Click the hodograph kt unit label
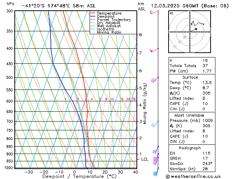This screenshot has width=232, height=179. (x=172, y=13)
